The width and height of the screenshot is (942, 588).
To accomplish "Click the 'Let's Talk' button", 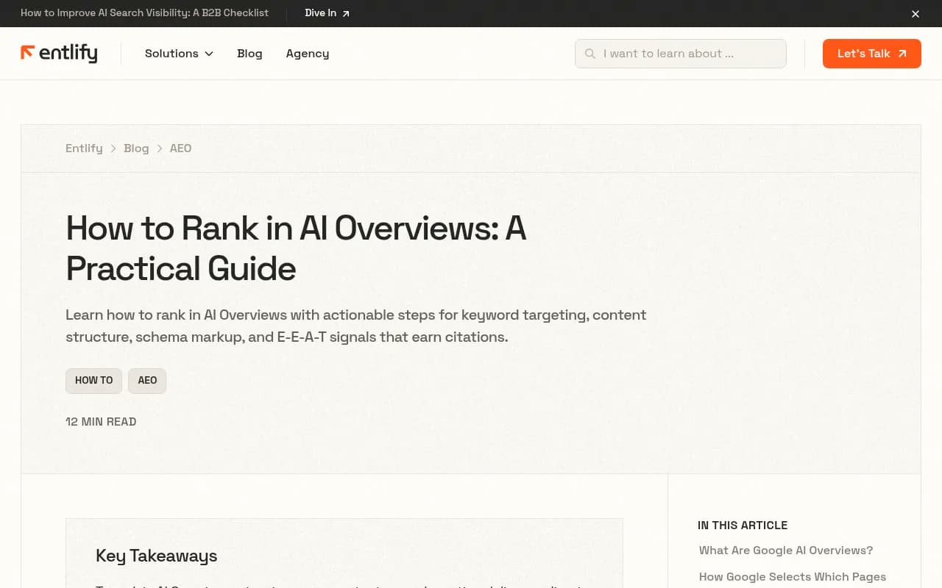I will coord(872,54).
